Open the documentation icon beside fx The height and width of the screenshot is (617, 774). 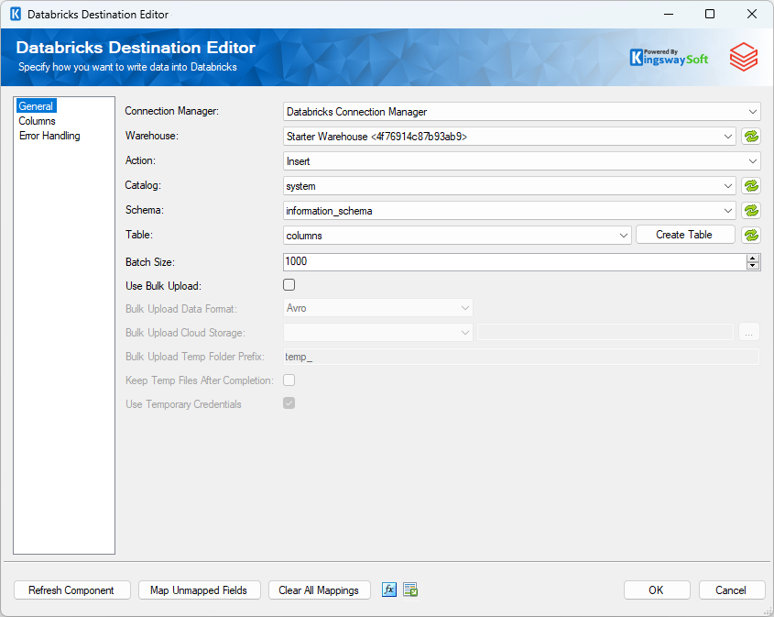(x=410, y=589)
